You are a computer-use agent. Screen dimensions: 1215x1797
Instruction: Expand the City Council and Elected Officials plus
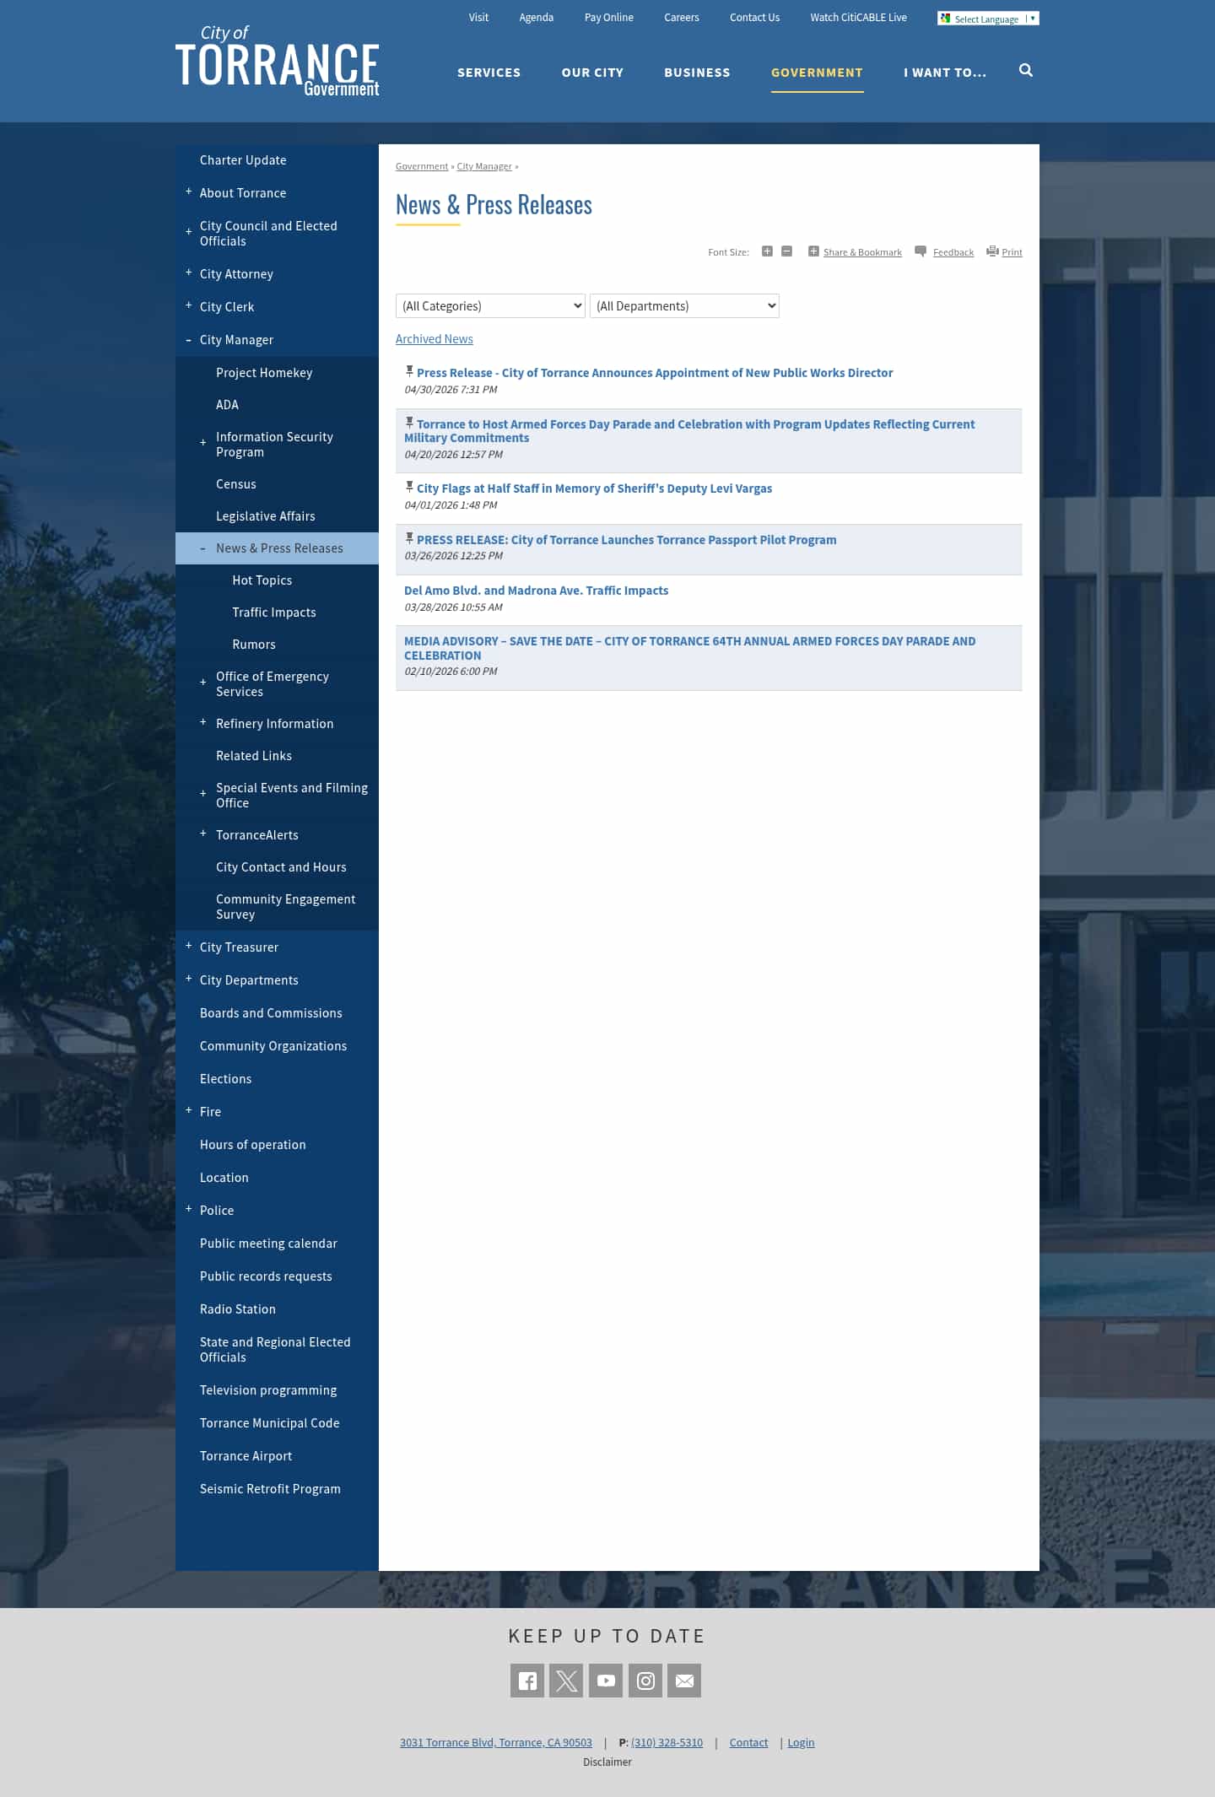coord(189,232)
